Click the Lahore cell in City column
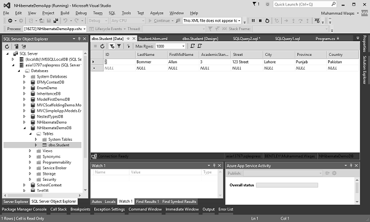Image resolution: width=370 pixels, height=222 pixels. pyautogui.click(x=279, y=62)
